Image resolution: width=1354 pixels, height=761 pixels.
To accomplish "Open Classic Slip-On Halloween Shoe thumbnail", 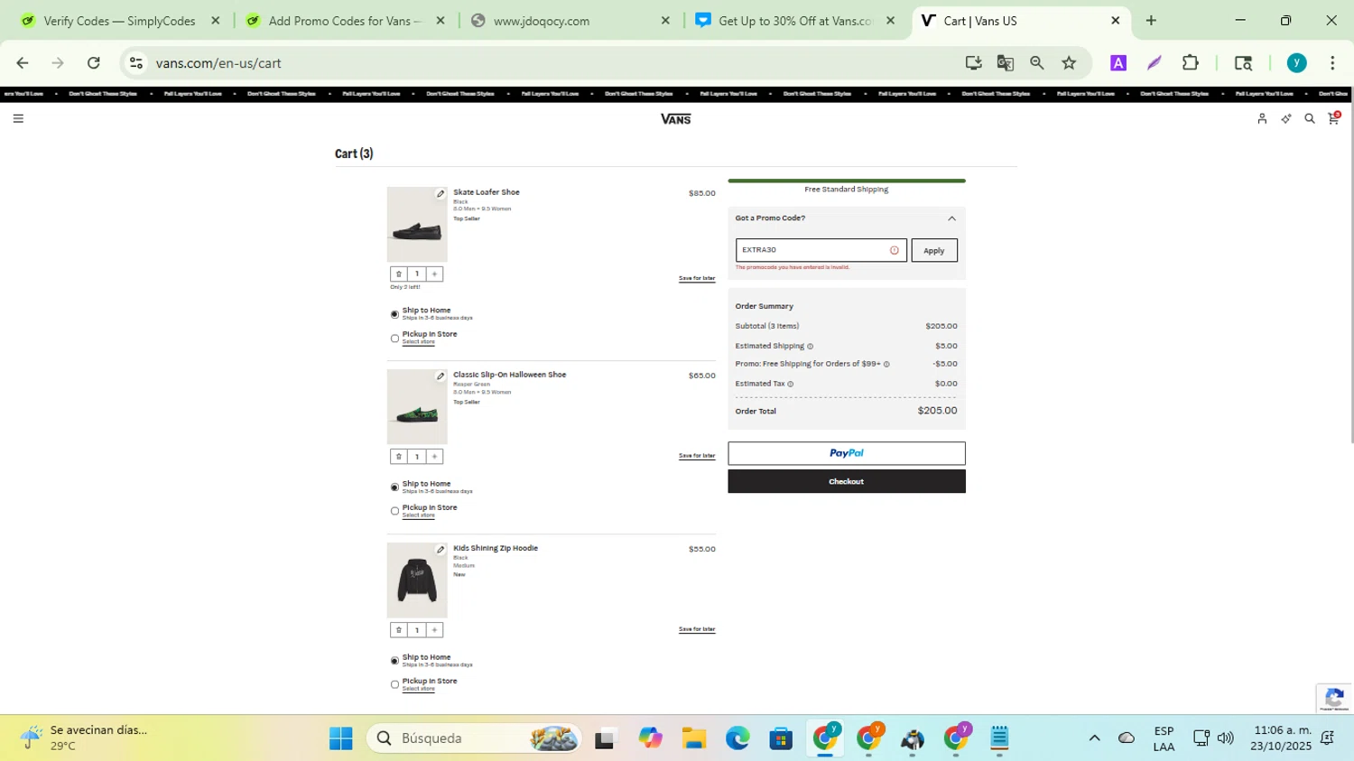I will click(417, 407).
